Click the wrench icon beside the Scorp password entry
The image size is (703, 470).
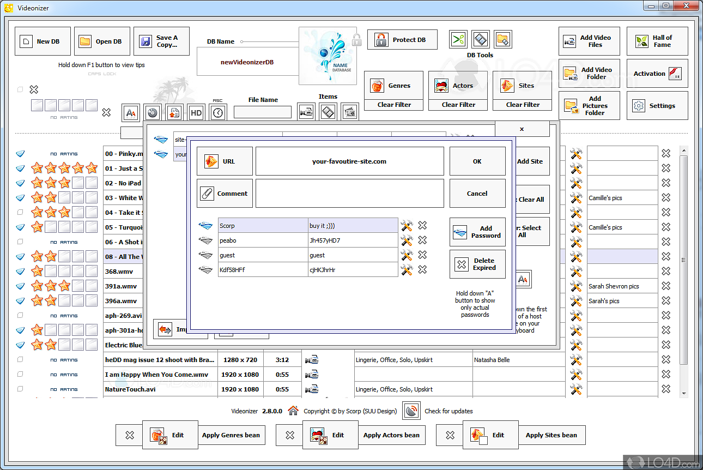coord(407,225)
